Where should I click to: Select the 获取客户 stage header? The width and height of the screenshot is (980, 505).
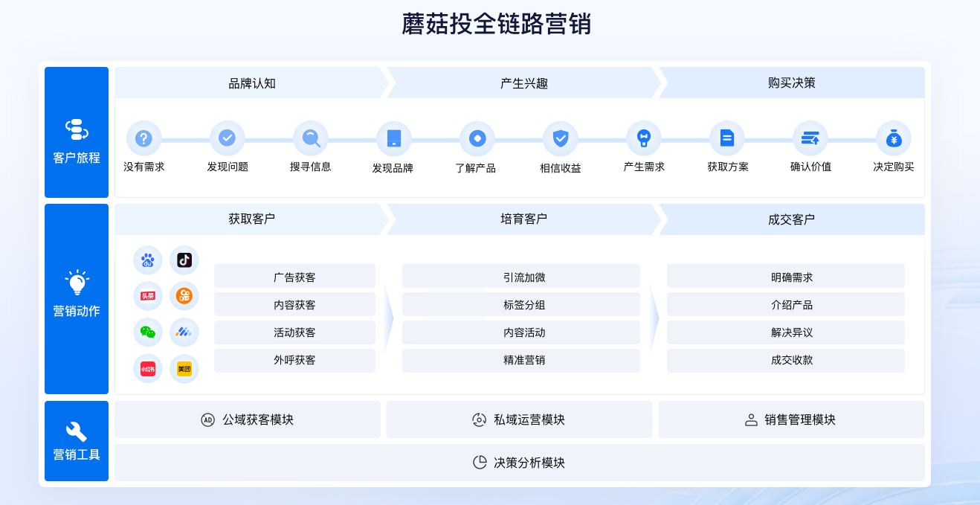252,219
